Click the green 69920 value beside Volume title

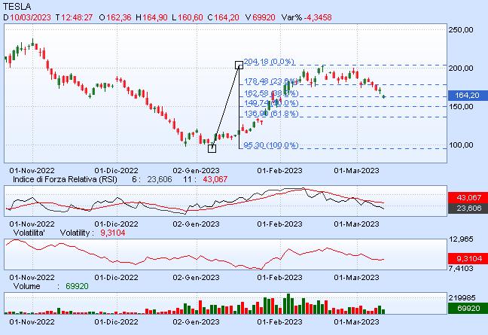point(77,287)
